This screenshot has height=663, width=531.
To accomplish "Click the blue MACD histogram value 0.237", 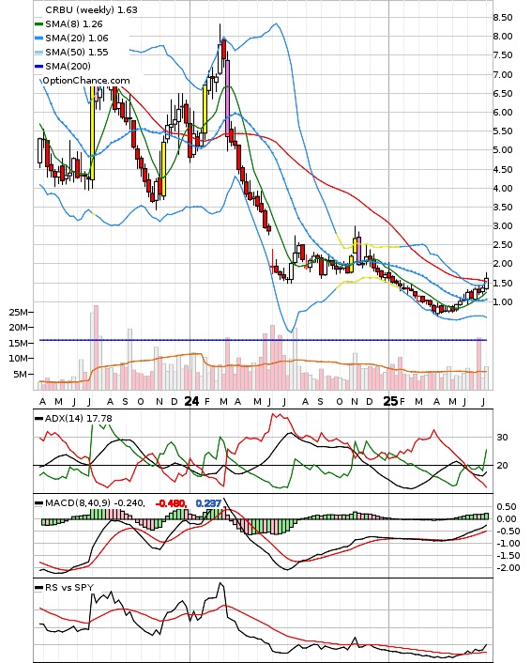I will pos(208,503).
